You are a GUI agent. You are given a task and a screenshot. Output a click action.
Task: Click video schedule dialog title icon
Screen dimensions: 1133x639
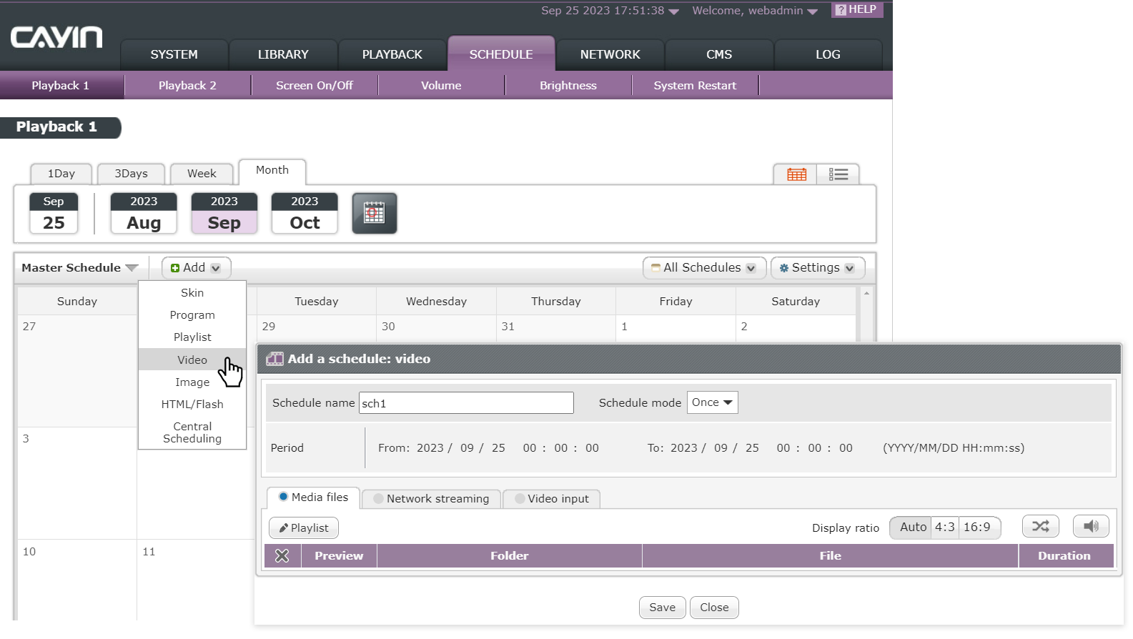pos(274,359)
